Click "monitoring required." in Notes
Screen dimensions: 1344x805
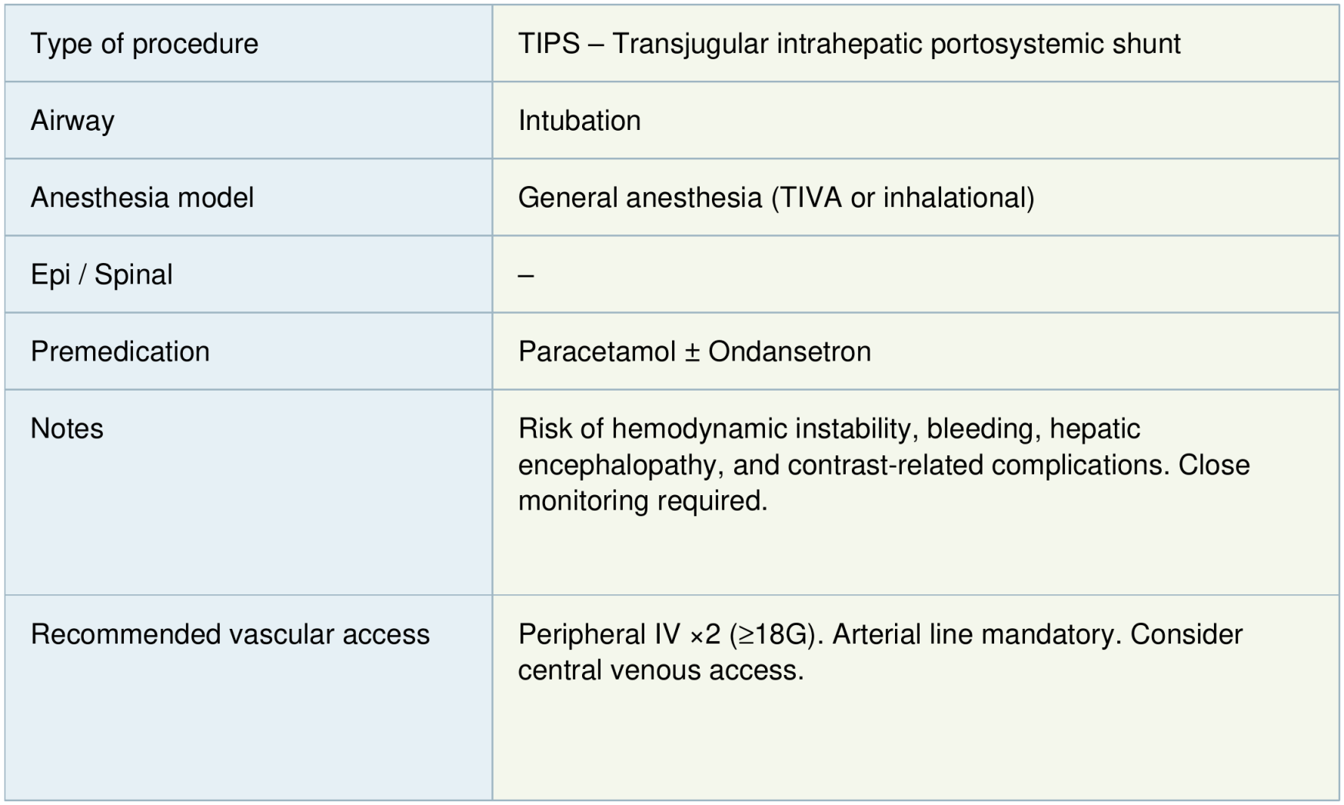click(x=643, y=501)
